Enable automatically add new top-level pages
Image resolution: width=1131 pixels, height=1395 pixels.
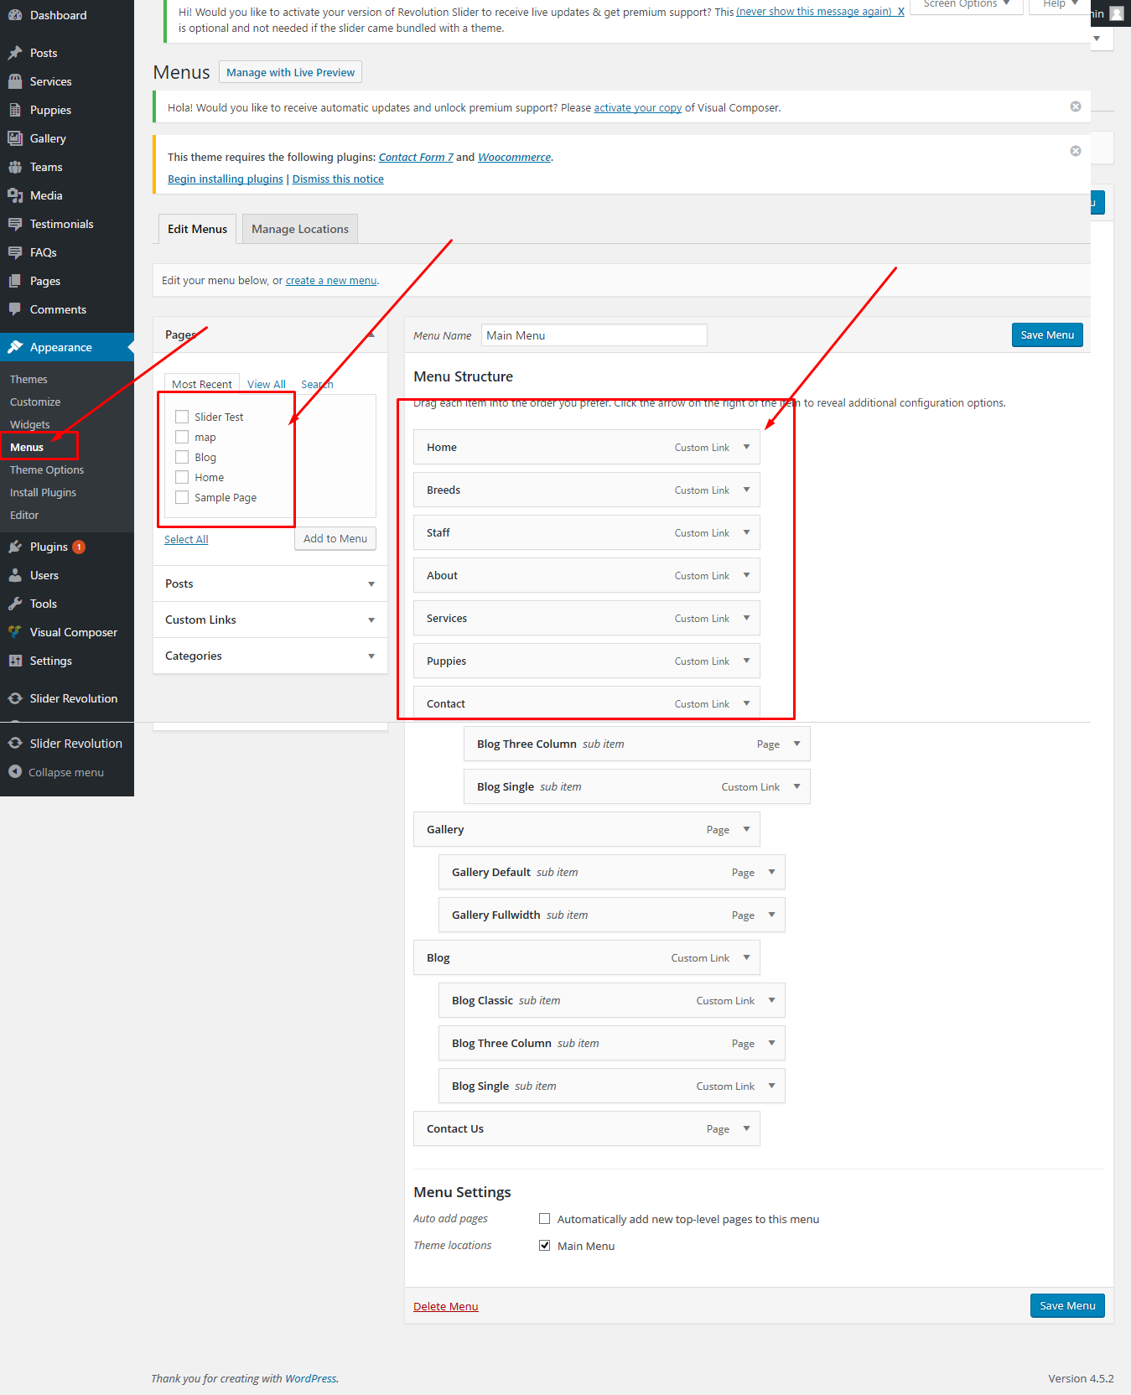click(x=545, y=1219)
